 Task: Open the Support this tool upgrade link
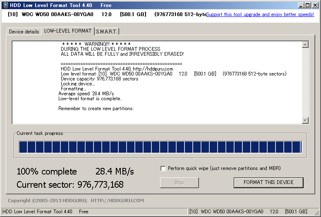260,14
